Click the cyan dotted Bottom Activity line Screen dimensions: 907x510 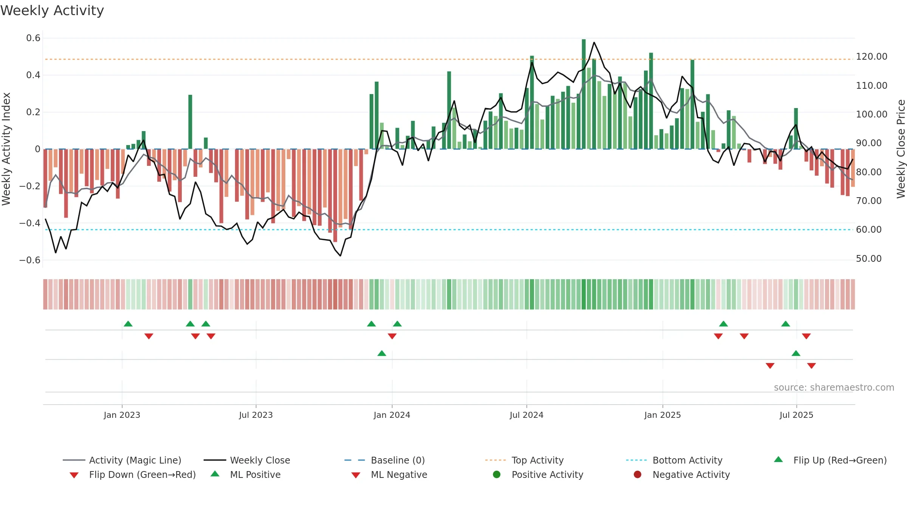click(449, 230)
